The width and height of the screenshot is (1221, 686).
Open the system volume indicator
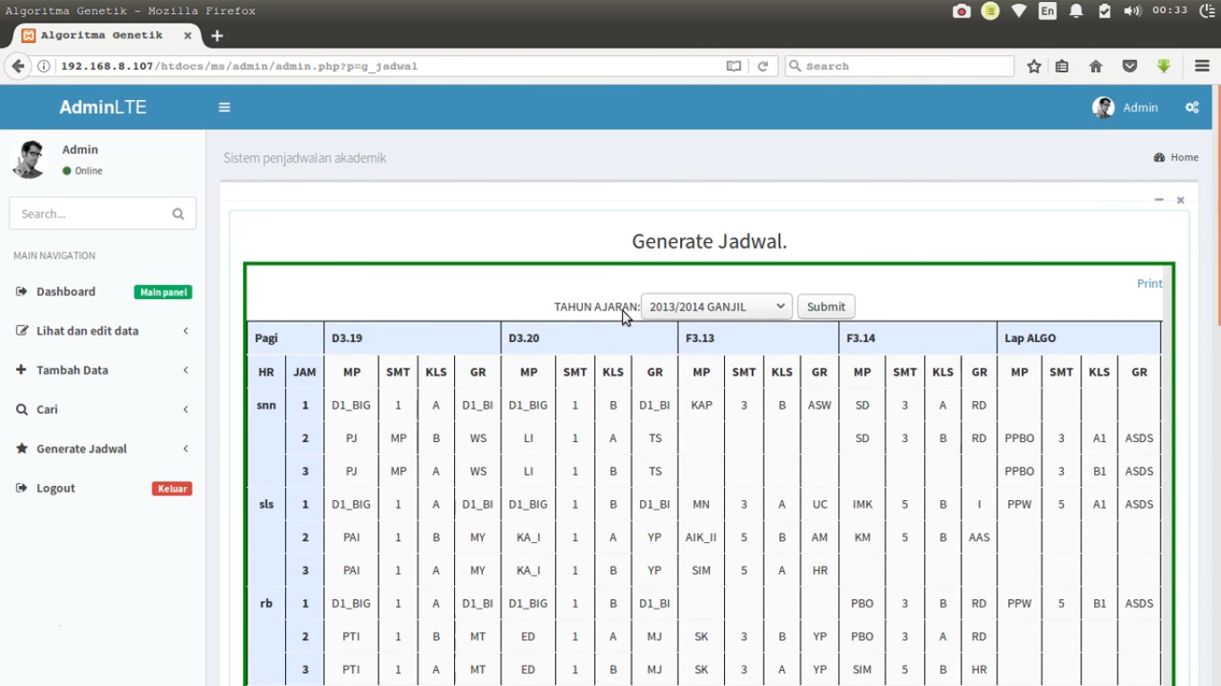(1133, 11)
